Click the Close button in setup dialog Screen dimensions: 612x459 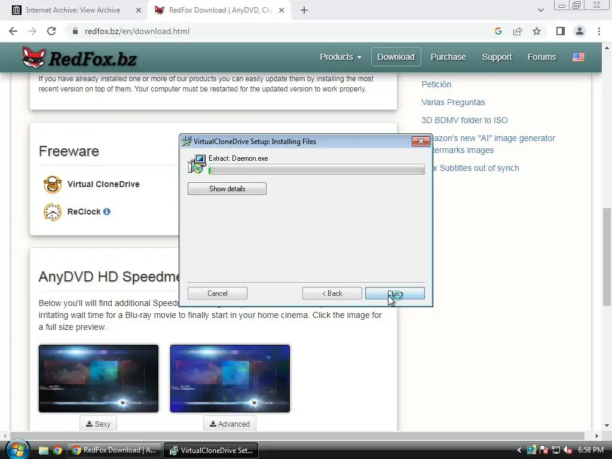[x=395, y=293]
